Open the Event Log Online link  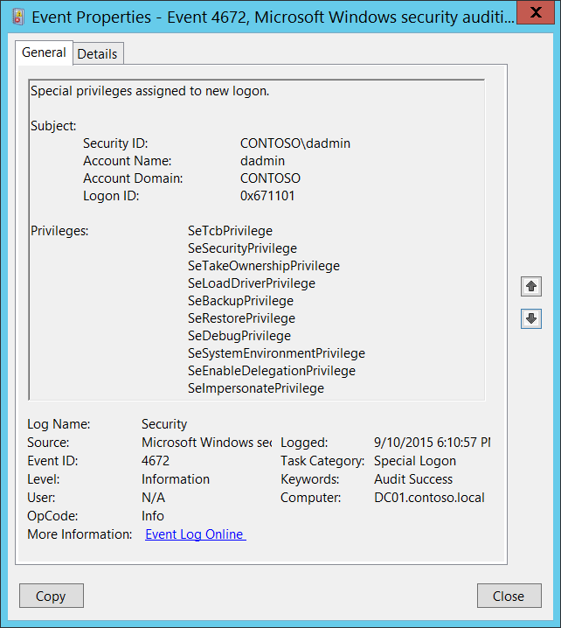tap(195, 534)
